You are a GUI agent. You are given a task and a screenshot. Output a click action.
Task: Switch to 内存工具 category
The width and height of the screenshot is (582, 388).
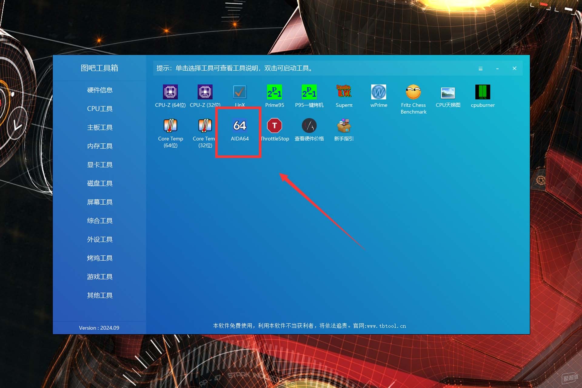point(100,146)
